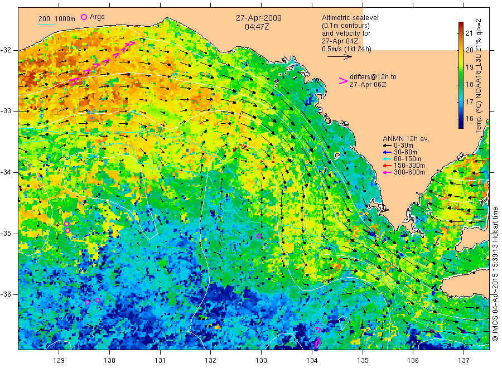Click the longitude label "134"
Viewport: 502px width, 368px height.
pyautogui.click(x=312, y=361)
